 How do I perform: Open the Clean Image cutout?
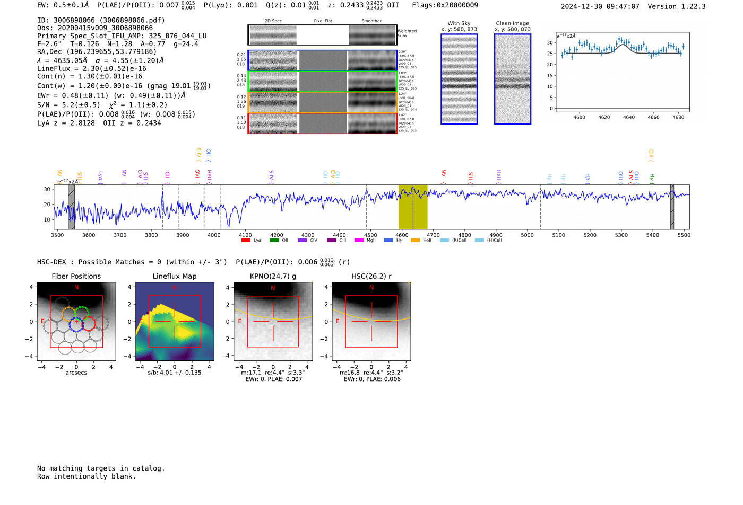point(513,79)
